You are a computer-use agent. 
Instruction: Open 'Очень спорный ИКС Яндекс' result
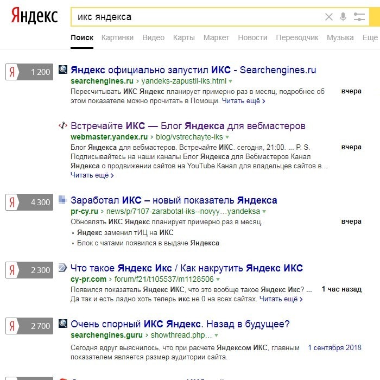pos(180,324)
